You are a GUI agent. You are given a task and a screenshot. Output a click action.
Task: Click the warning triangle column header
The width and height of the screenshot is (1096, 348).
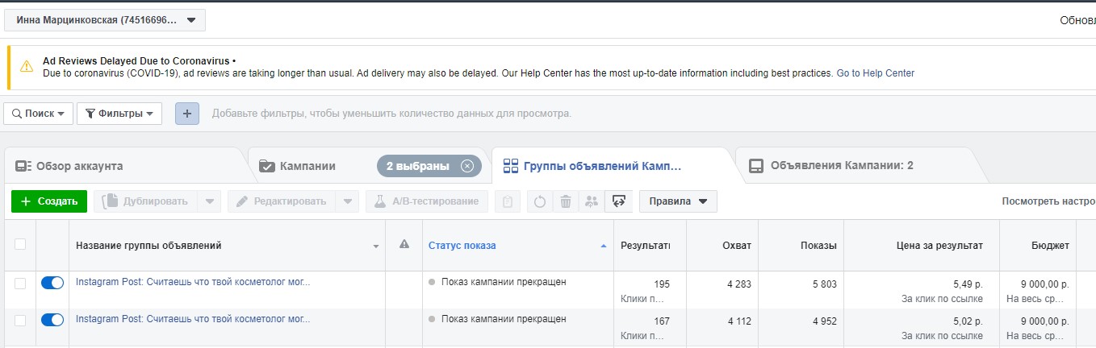[404, 245]
